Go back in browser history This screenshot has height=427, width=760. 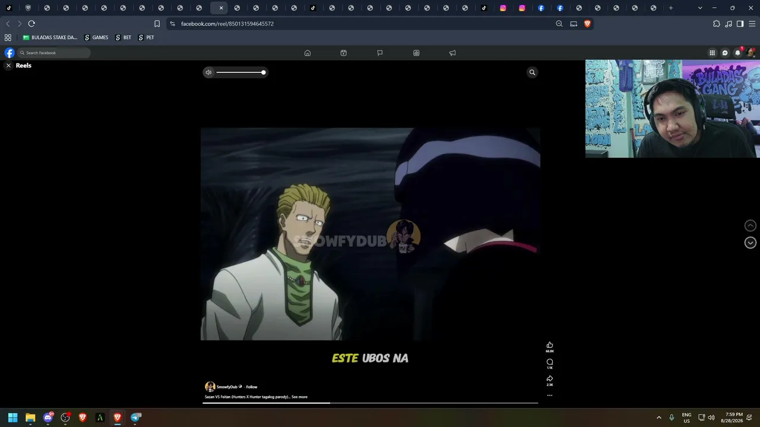coord(8,24)
